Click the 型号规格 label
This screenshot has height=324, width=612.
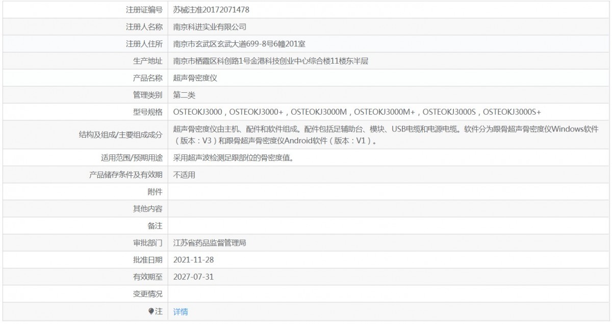tap(148, 112)
